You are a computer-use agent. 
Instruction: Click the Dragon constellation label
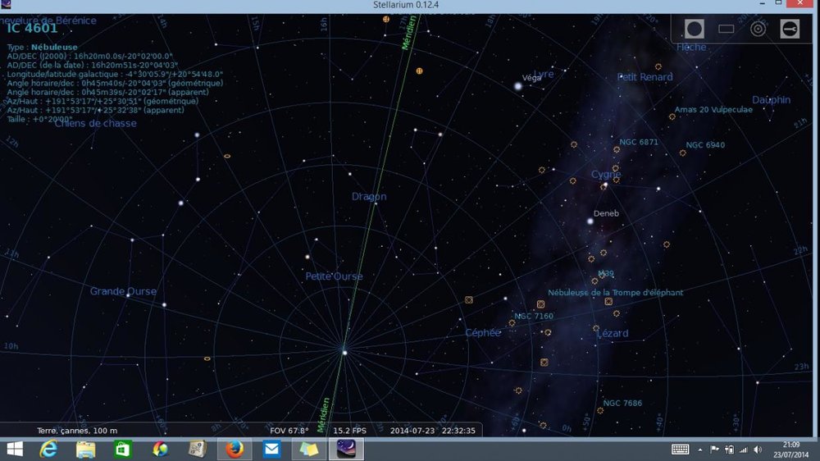[369, 196]
